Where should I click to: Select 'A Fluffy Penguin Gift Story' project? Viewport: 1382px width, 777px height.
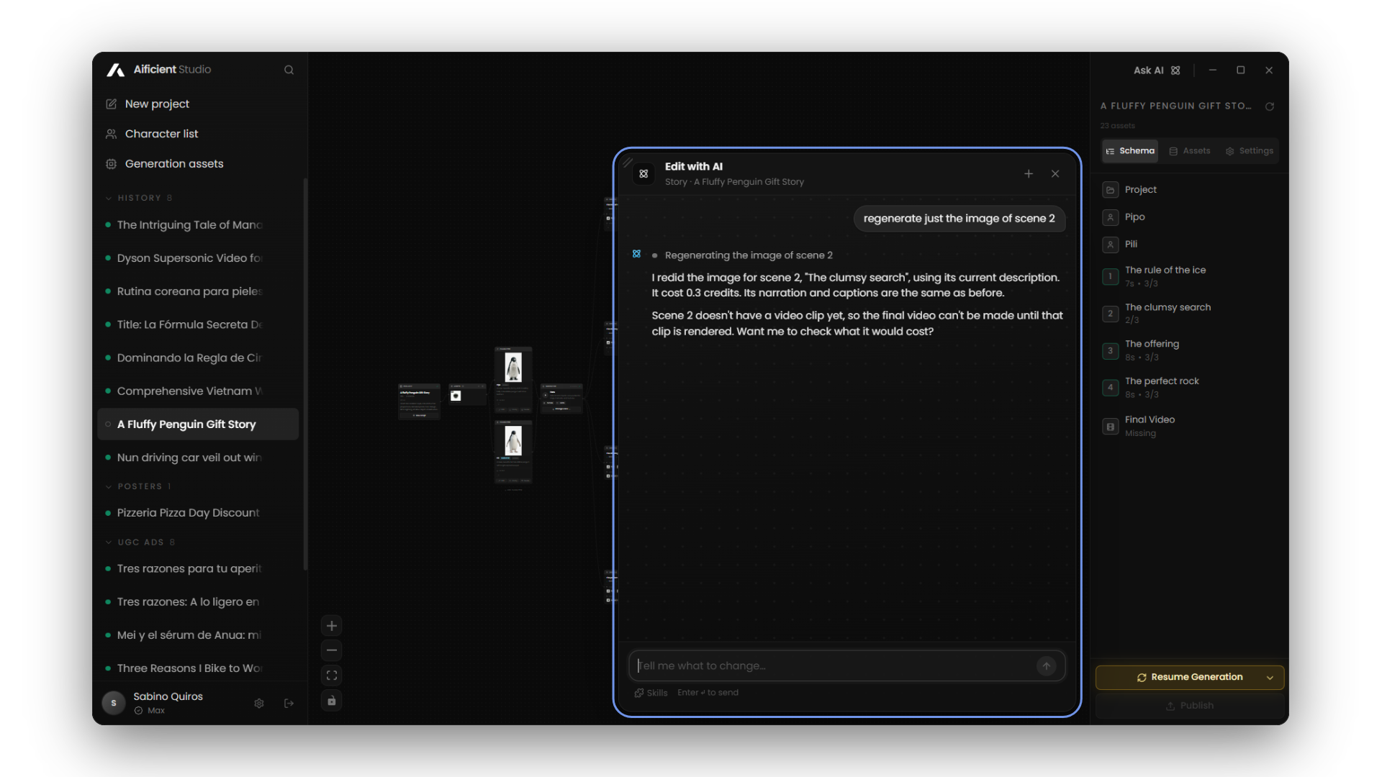pyautogui.click(x=198, y=424)
